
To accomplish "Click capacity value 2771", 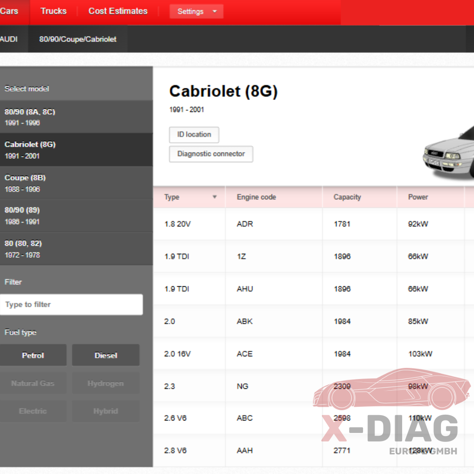I will tap(342, 450).
